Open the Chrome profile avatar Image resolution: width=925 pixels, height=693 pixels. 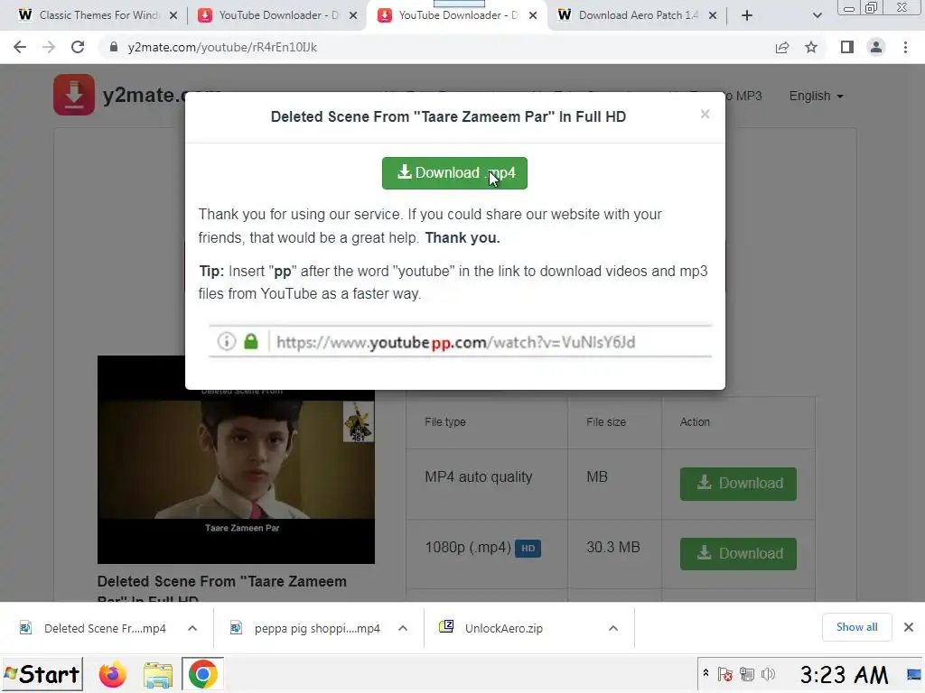tap(876, 47)
